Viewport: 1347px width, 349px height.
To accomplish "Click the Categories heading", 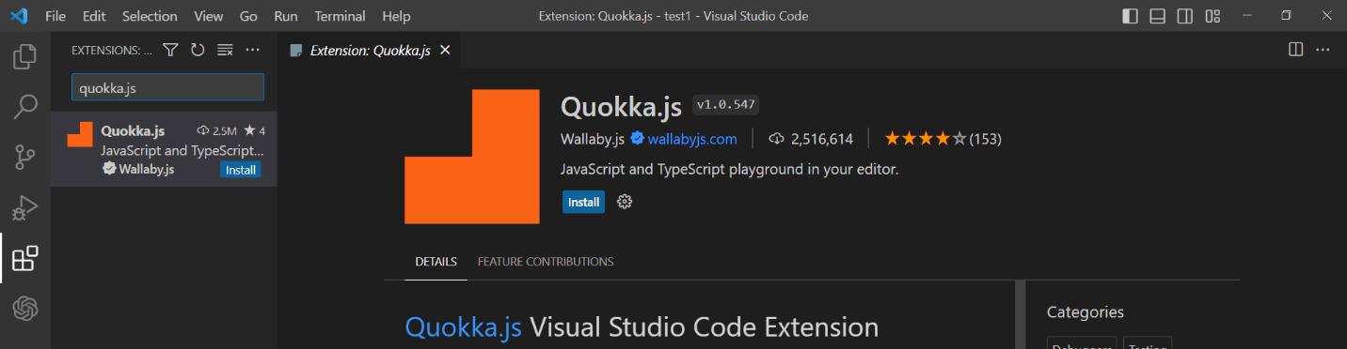I will (x=1086, y=312).
